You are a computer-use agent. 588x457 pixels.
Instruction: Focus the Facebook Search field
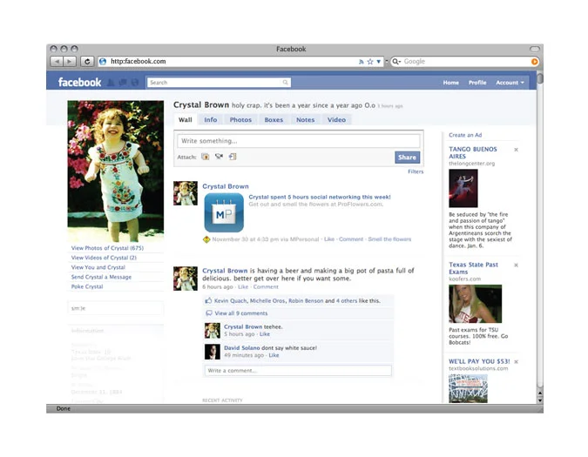219,83
